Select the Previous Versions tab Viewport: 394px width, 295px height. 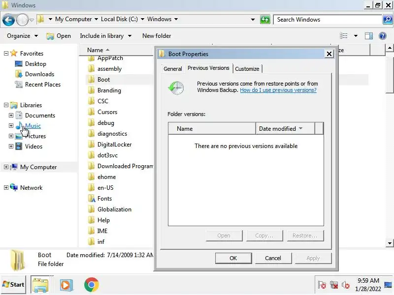(x=208, y=68)
